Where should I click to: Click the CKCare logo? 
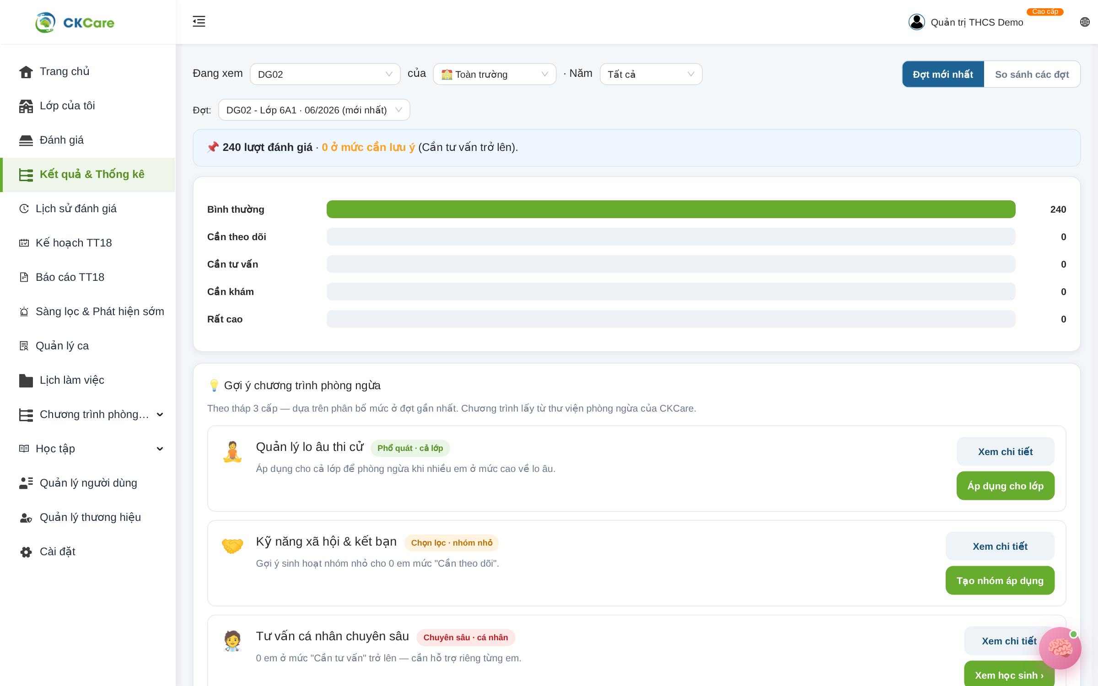coord(75,22)
